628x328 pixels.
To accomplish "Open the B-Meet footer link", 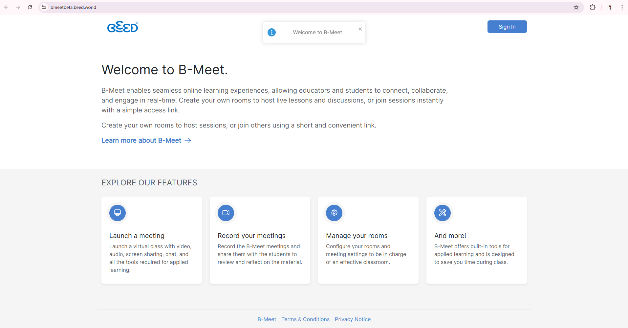I will tap(267, 319).
